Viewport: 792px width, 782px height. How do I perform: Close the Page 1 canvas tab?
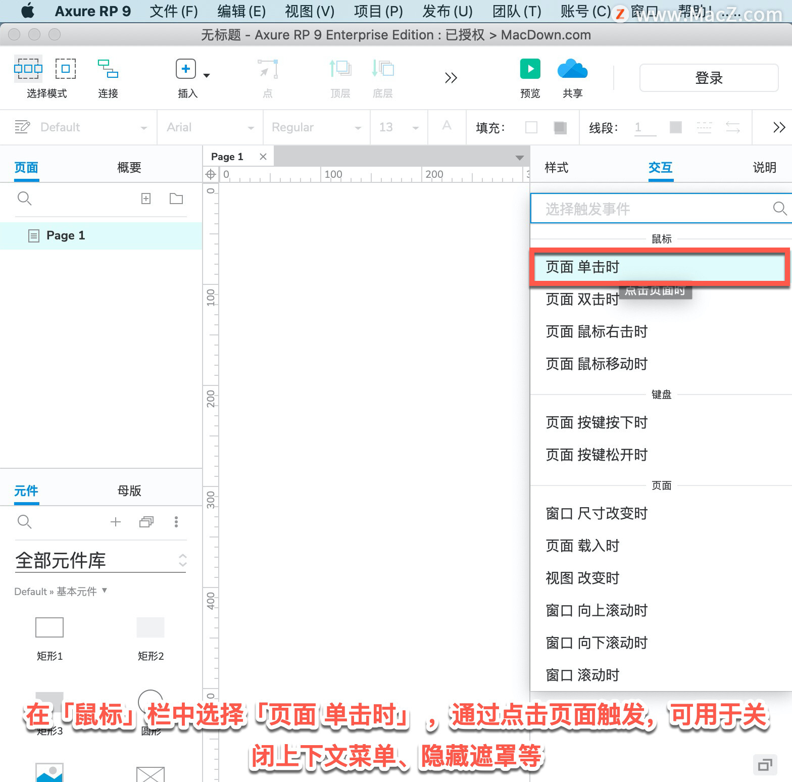263,157
